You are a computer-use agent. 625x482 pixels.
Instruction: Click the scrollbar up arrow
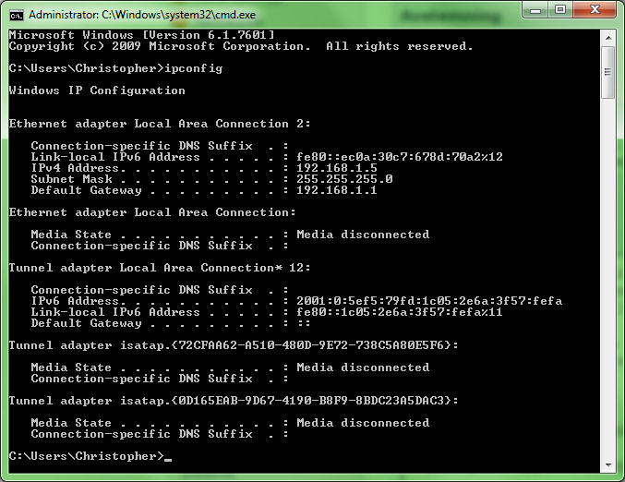point(608,38)
